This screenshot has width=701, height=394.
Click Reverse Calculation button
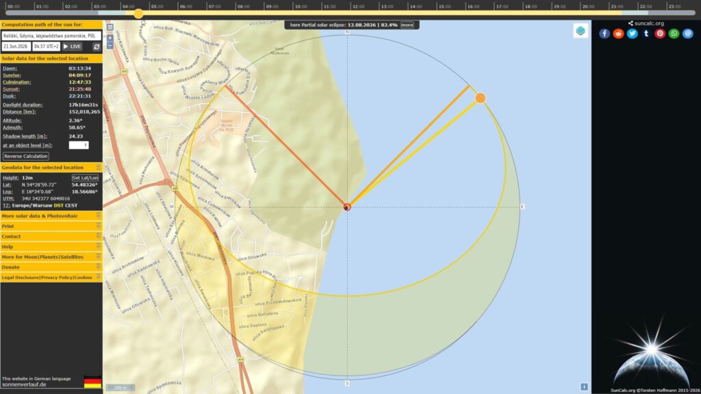click(26, 157)
